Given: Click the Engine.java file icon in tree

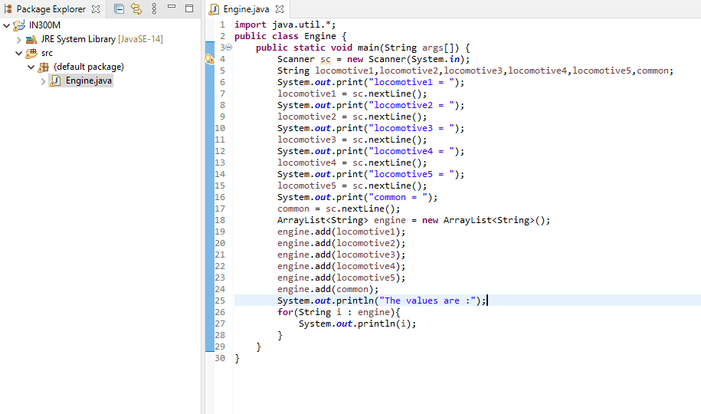Looking at the screenshot, I should (x=55, y=81).
